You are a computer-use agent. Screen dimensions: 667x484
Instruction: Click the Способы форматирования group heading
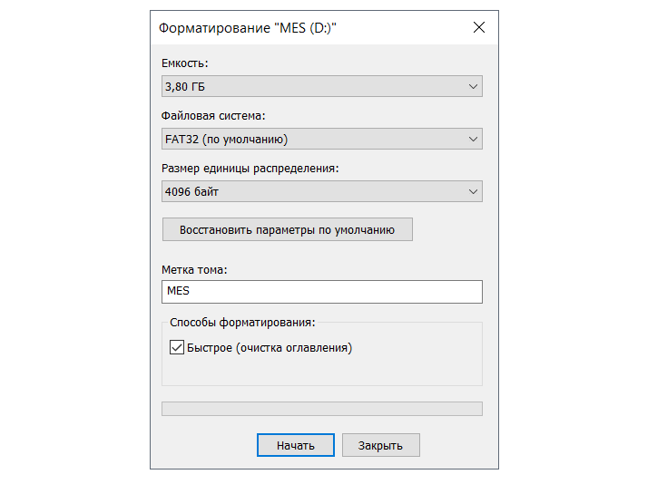242,322
